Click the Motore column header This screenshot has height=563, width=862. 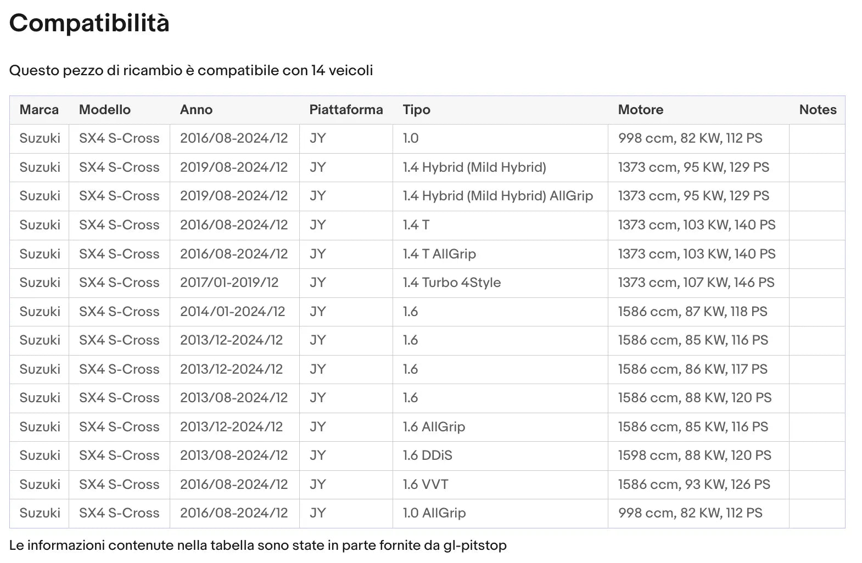click(640, 110)
